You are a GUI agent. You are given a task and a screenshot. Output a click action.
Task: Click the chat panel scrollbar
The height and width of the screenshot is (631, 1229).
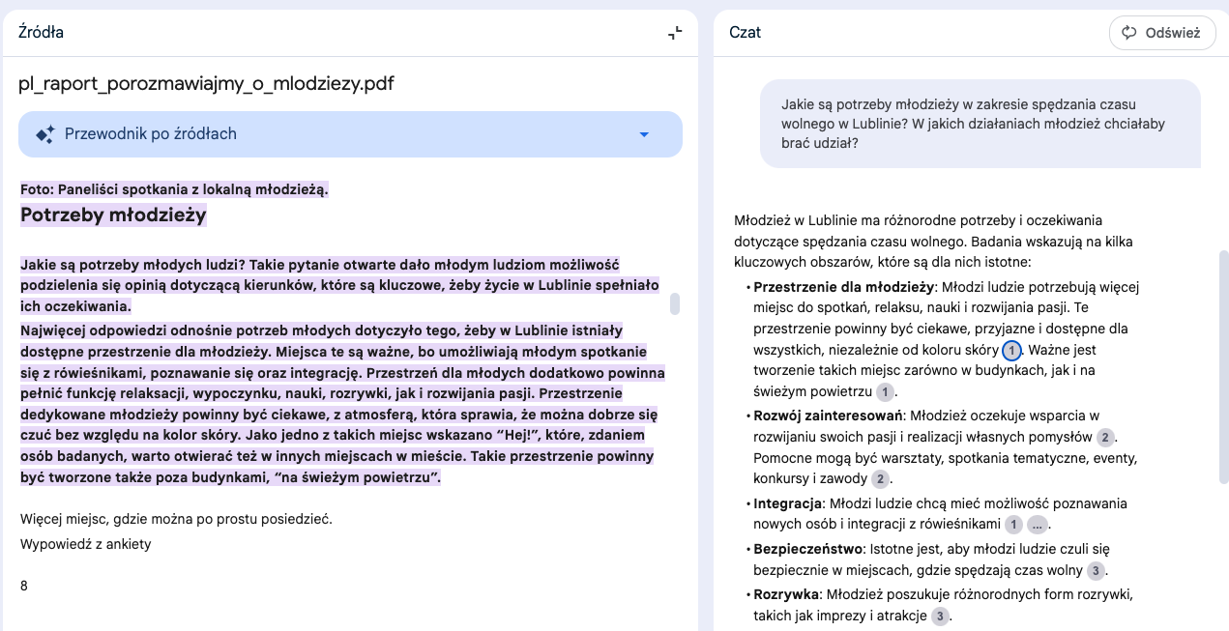pos(1222,387)
